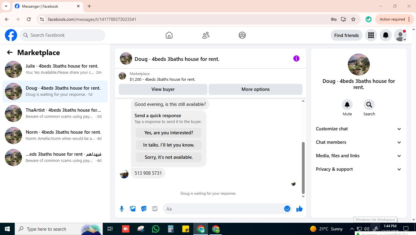Reload the page

pyautogui.click(x=29, y=19)
